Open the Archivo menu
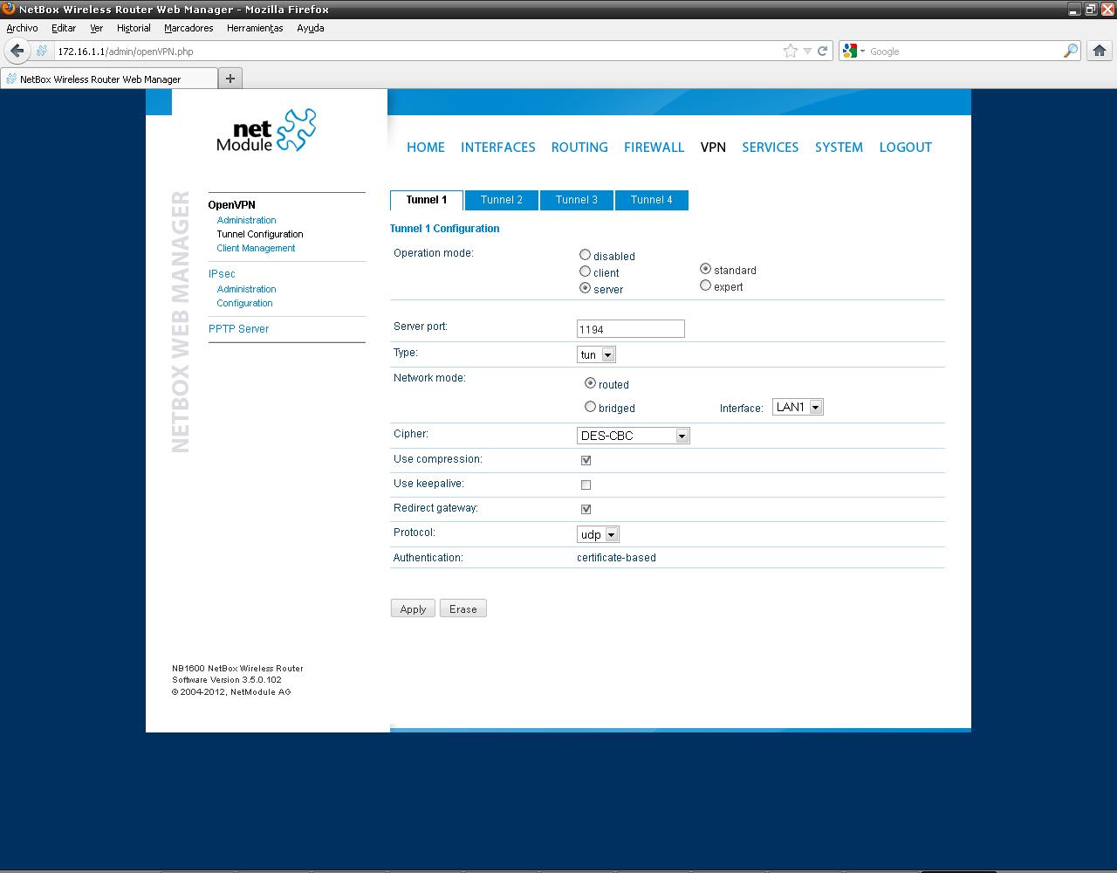Image resolution: width=1117 pixels, height=873 pixels. point(22,28)
